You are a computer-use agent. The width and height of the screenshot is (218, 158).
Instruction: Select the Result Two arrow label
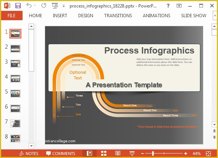point(150,110)
